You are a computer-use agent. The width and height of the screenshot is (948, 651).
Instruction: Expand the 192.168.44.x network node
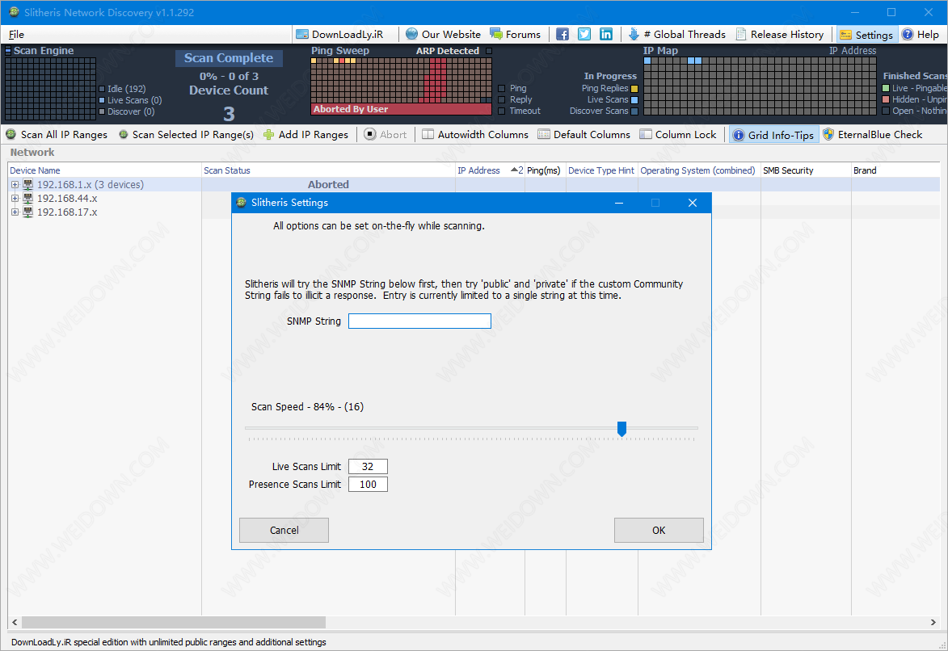[x=15, y=198]
